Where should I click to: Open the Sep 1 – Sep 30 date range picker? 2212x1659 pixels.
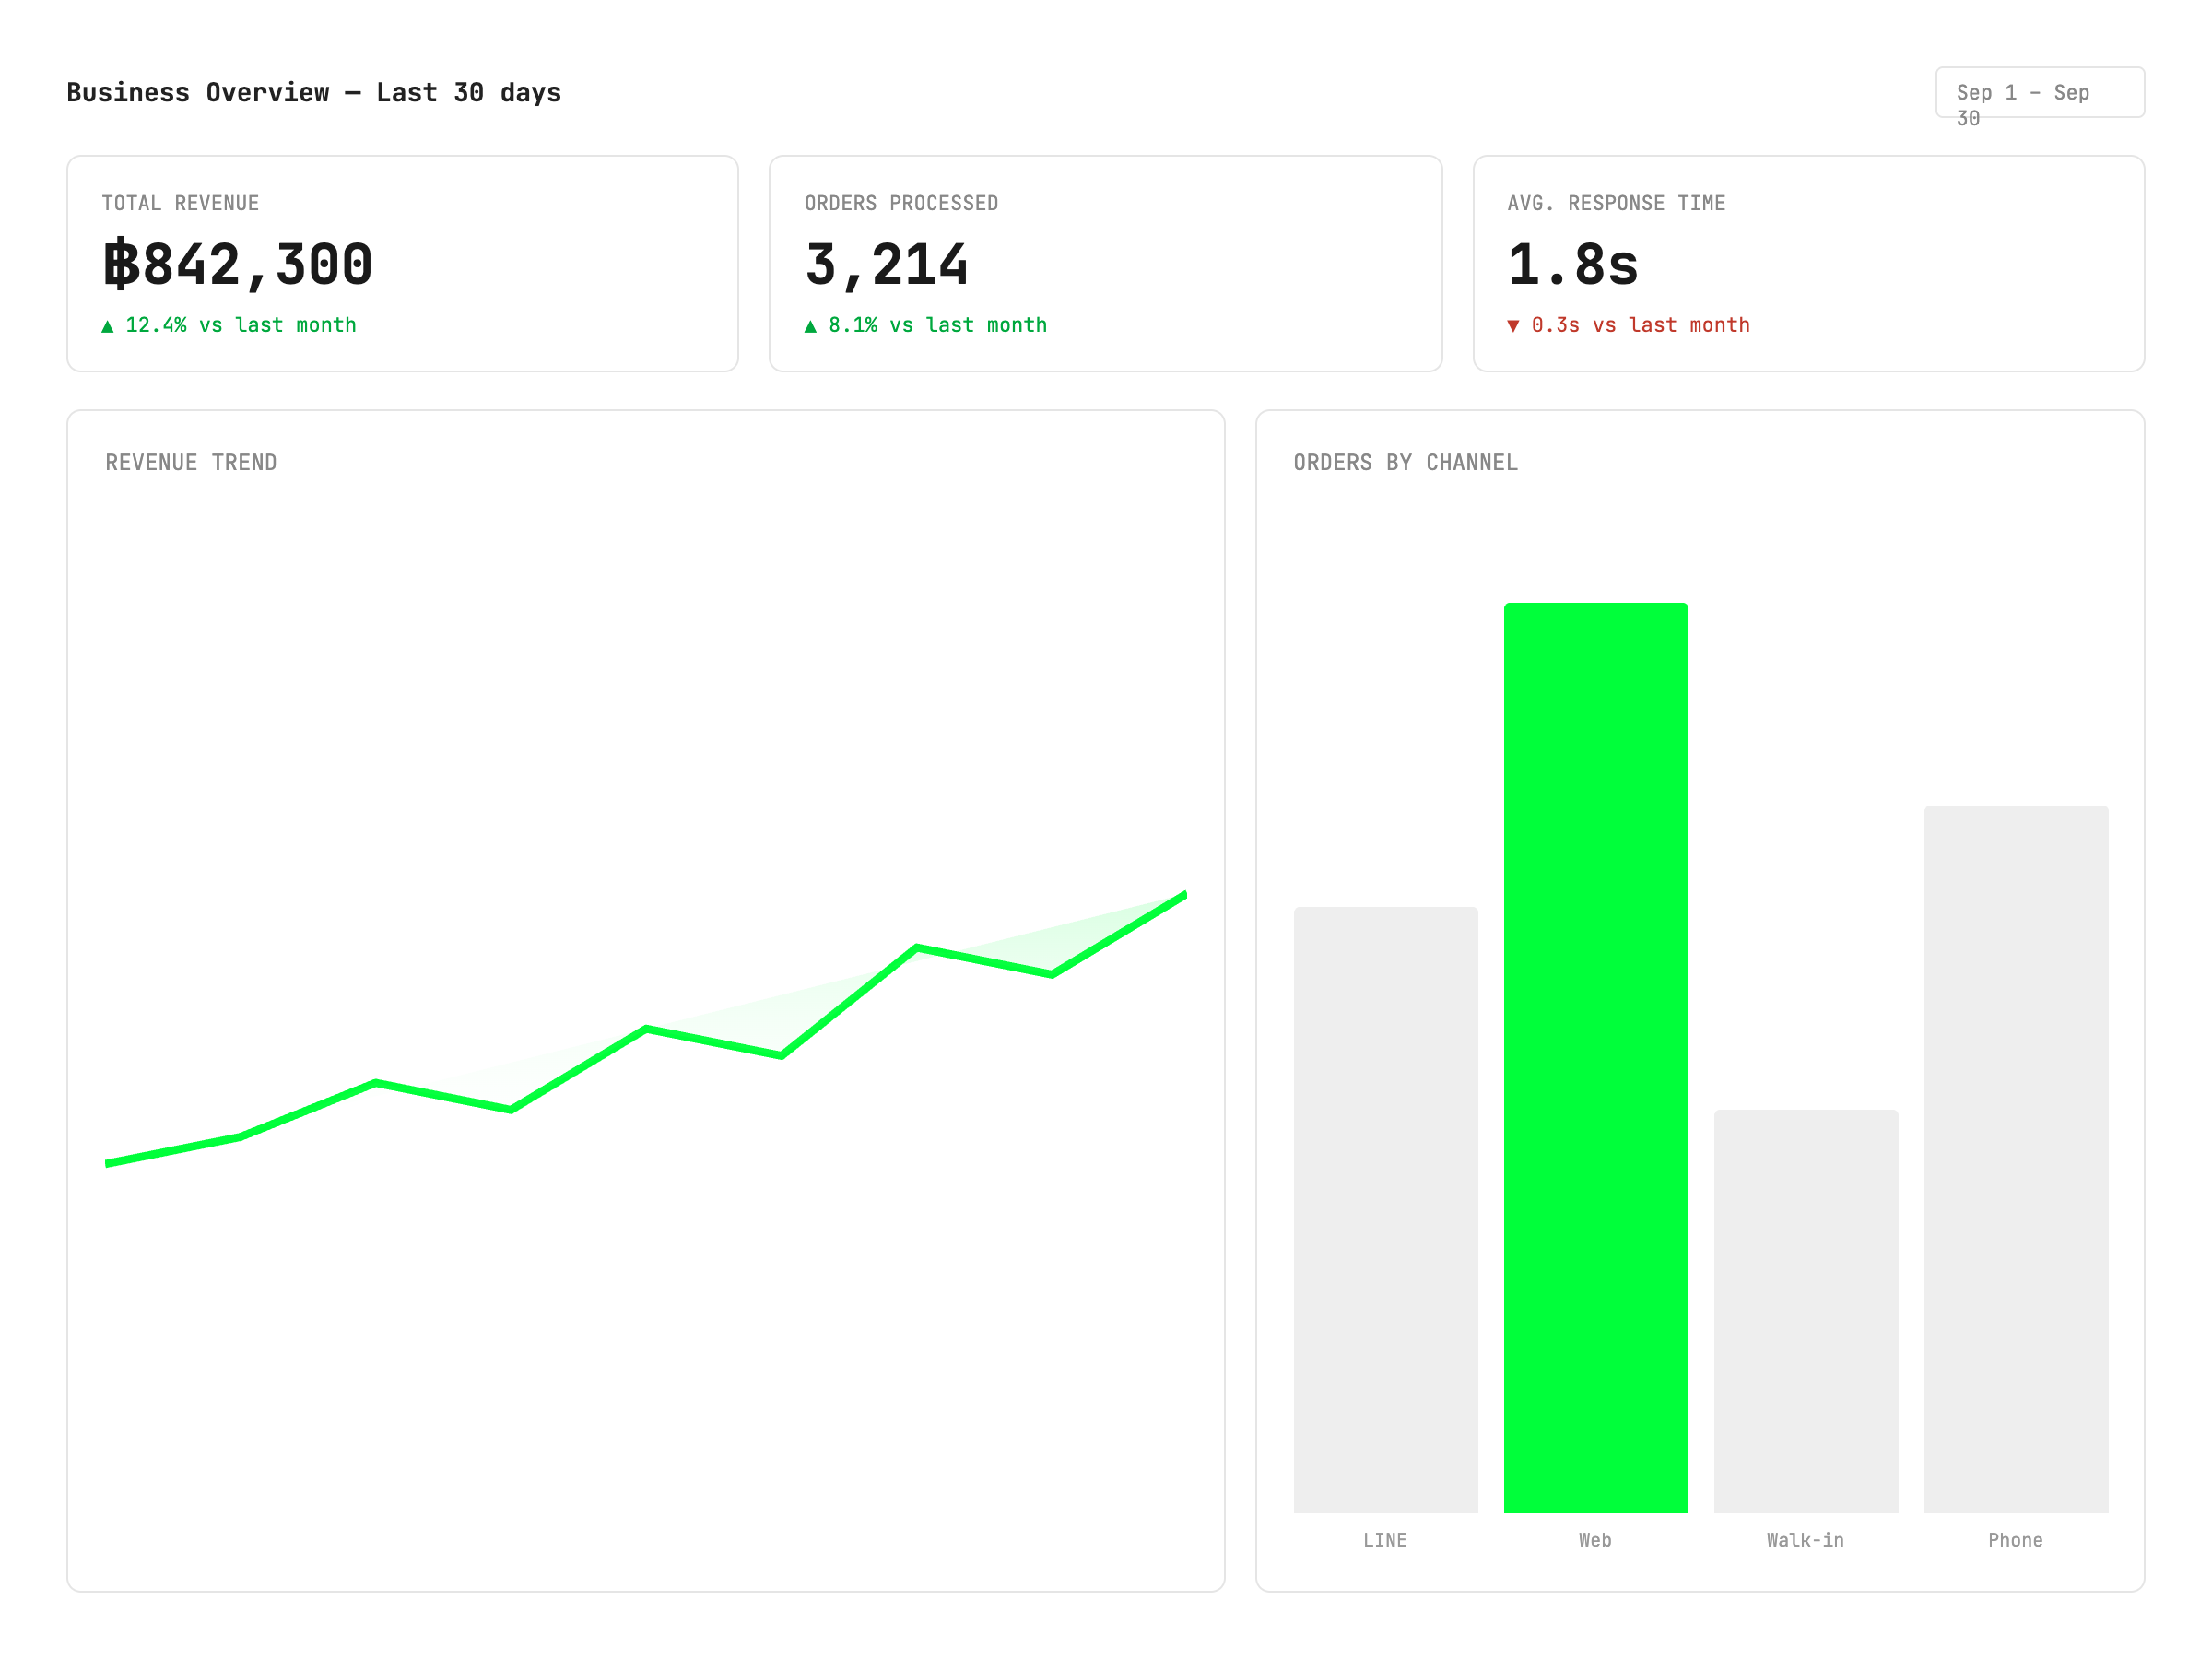click(x=2039, y=92)
